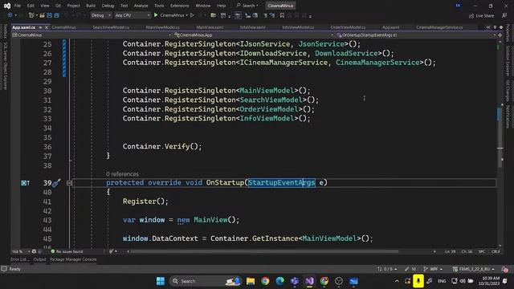
Task: Click the green No issues found indicator
Action: click(67, 251)
